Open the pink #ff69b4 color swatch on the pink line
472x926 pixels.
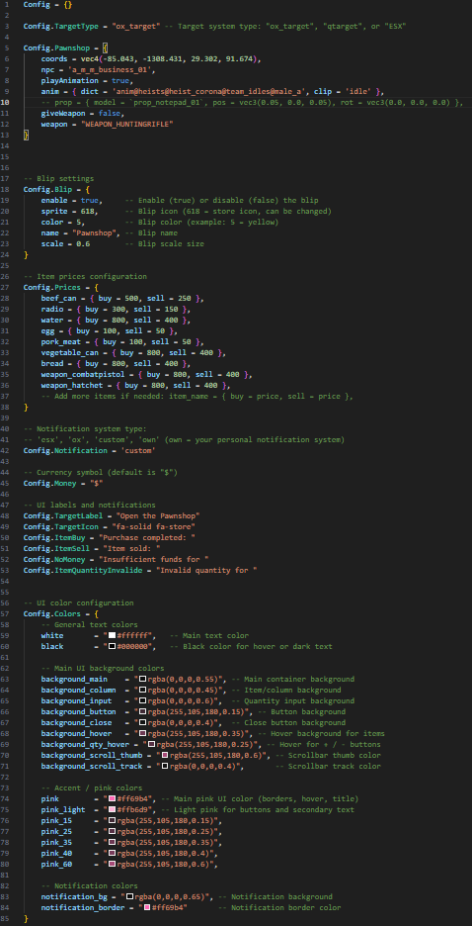tap(112, 799)
